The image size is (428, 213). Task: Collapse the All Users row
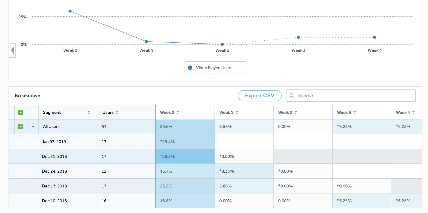point(33,127)
